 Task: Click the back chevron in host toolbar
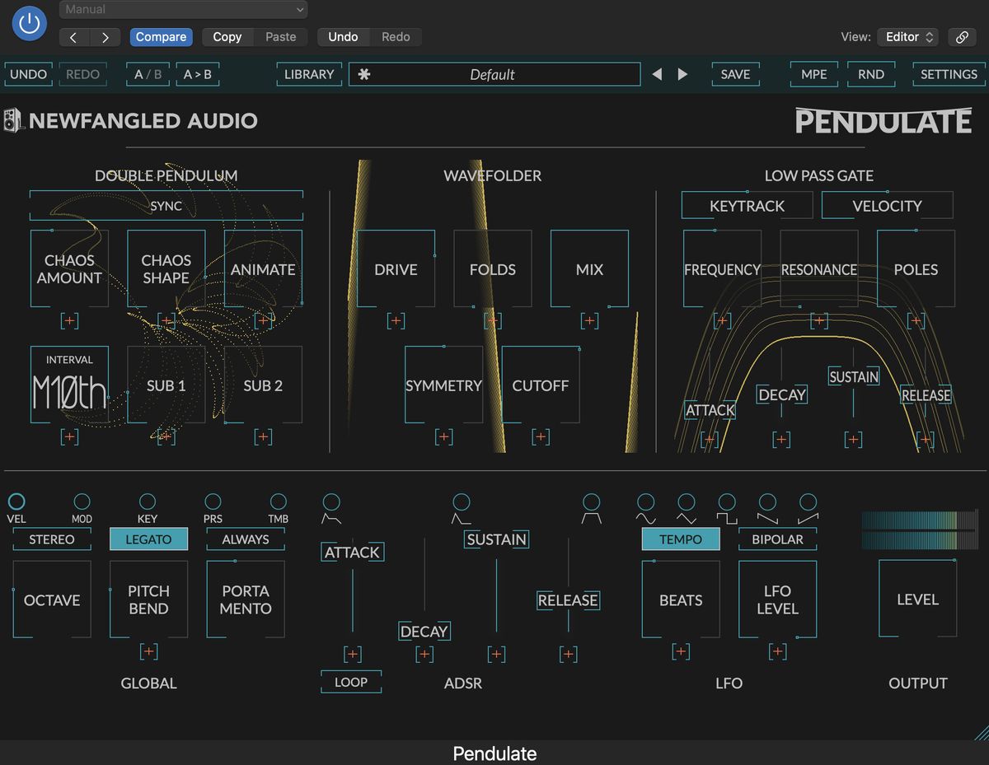tap(74, 37)
